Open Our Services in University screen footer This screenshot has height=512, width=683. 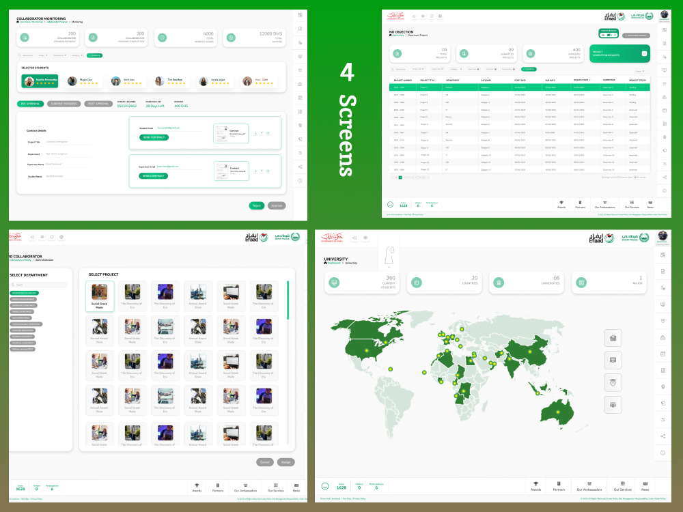(622, 486)
